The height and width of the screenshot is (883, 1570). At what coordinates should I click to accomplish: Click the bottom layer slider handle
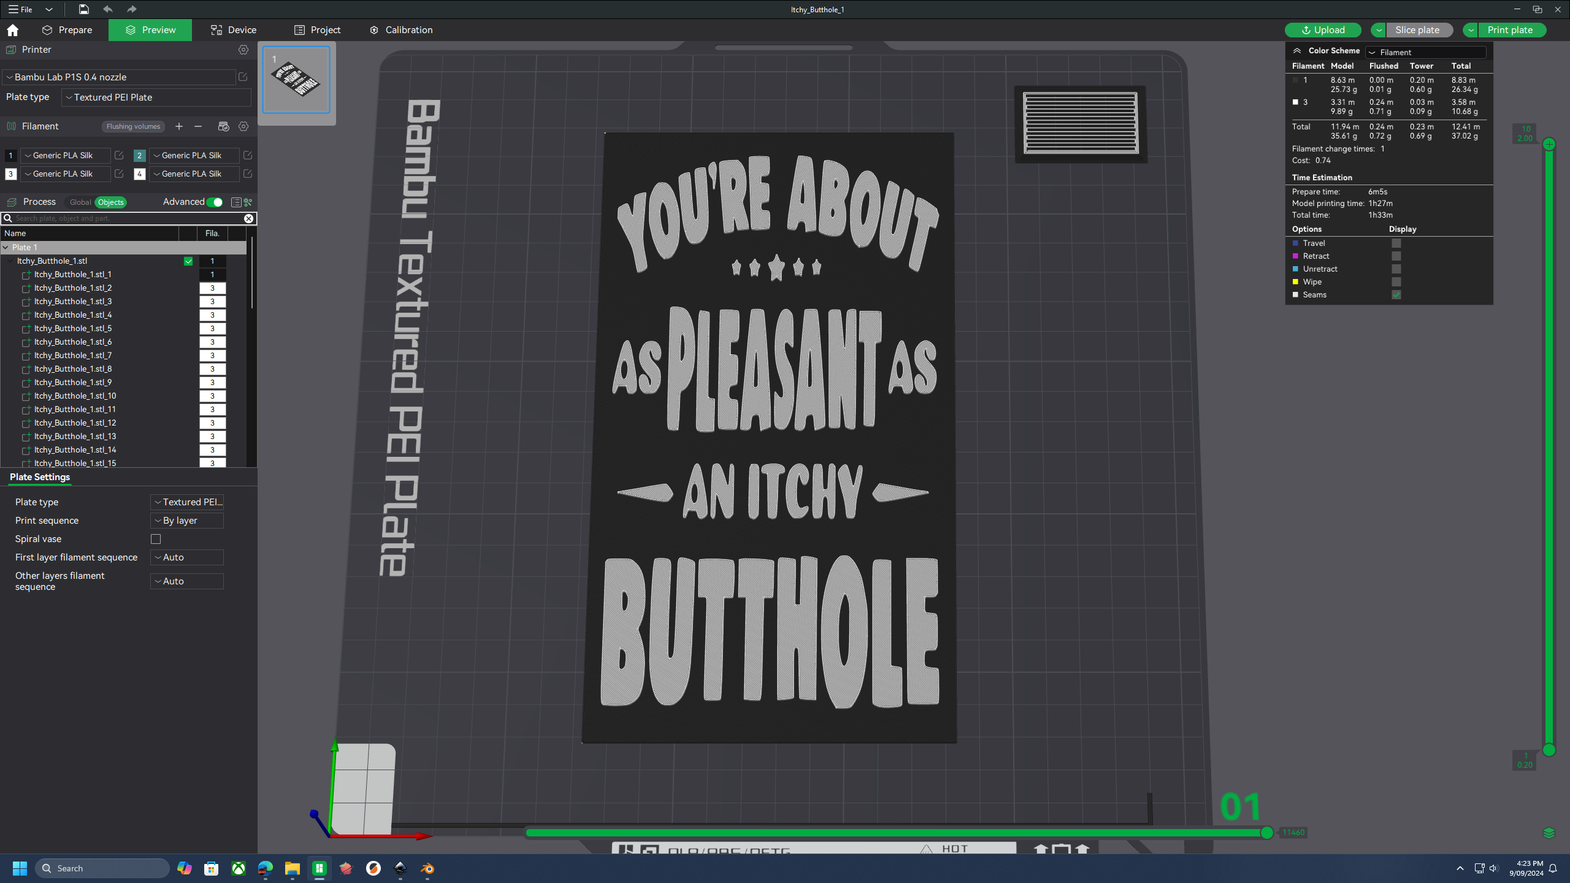tap(1549, 750)
